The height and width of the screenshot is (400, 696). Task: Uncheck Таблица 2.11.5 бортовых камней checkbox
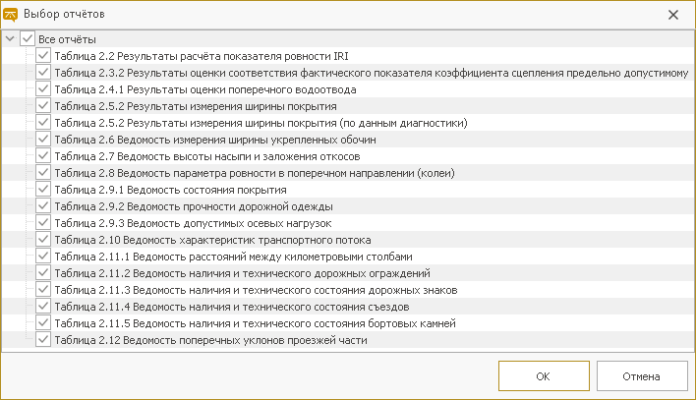pyautogui.click(x=43, y=323)
